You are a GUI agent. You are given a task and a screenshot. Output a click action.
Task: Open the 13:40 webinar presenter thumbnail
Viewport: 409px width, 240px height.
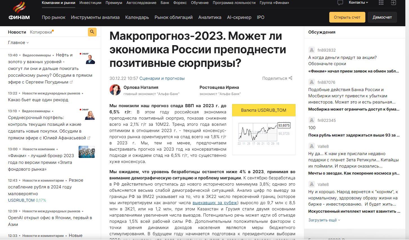pos(87,58)
